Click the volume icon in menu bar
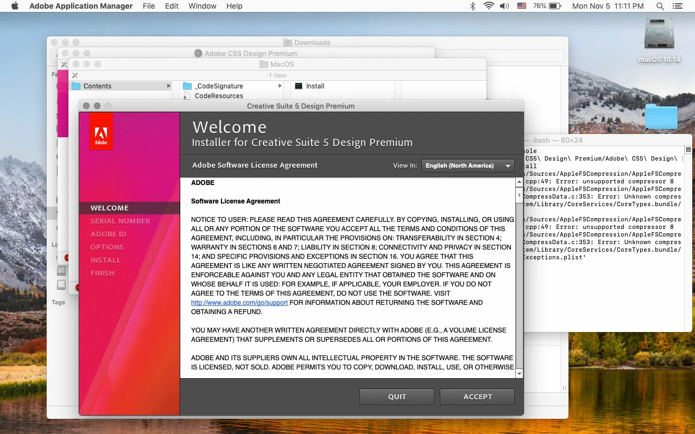 (x=504, y=6)
